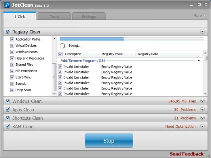Click the registry fixing progress bar
This screenshot has width=211, height=158.
(x=132, y=39)
